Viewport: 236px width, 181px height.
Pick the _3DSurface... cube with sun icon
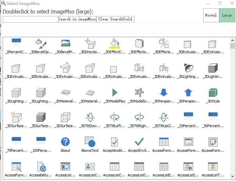16,117
